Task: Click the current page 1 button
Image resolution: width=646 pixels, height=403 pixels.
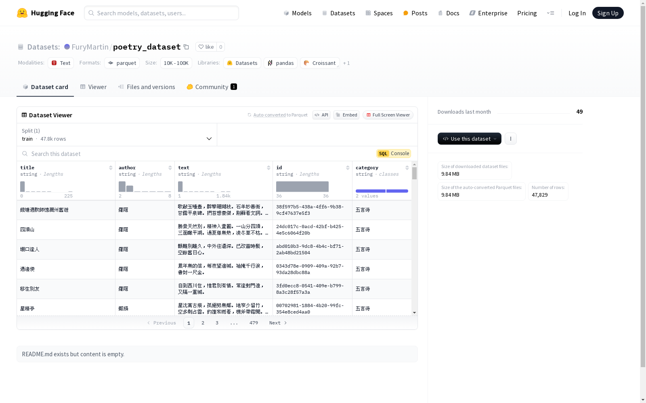Action: (189, 323)
